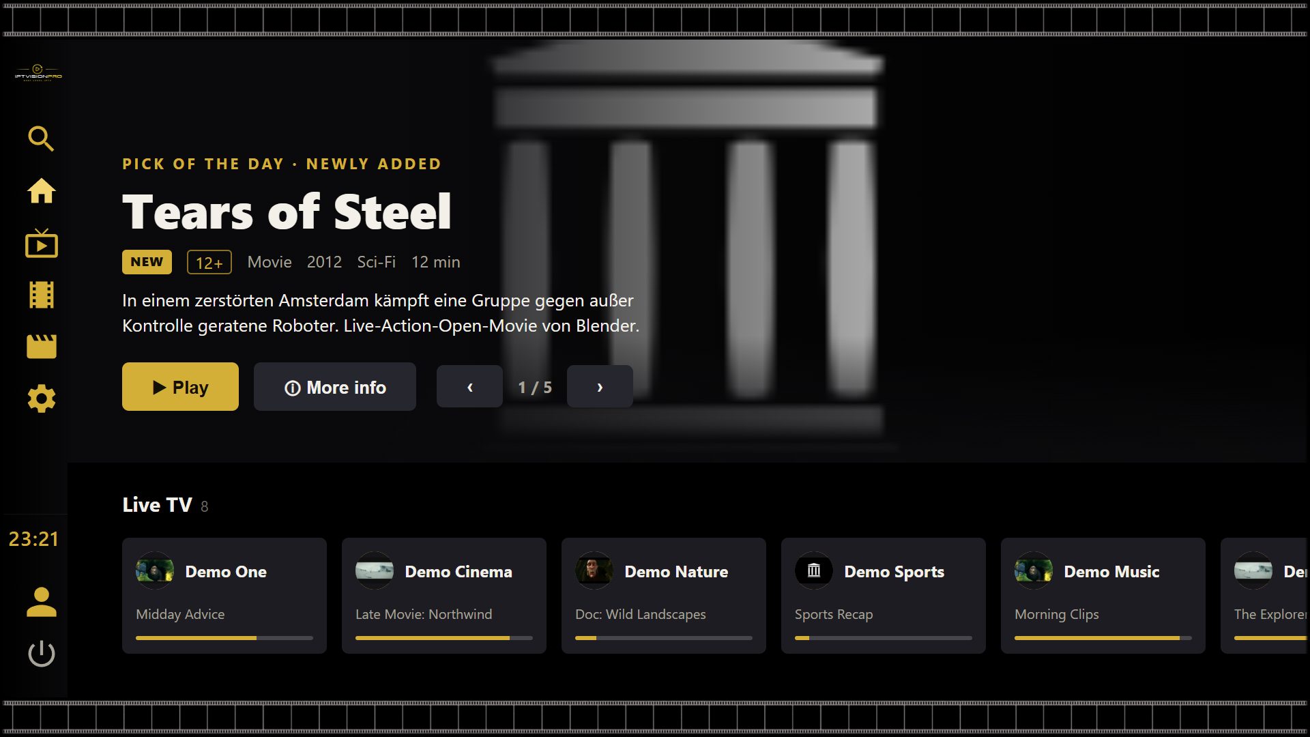Open Live TV section icon in sidebar
The height and width of the screenshot is (737, 1310).
tap(41, 243)
